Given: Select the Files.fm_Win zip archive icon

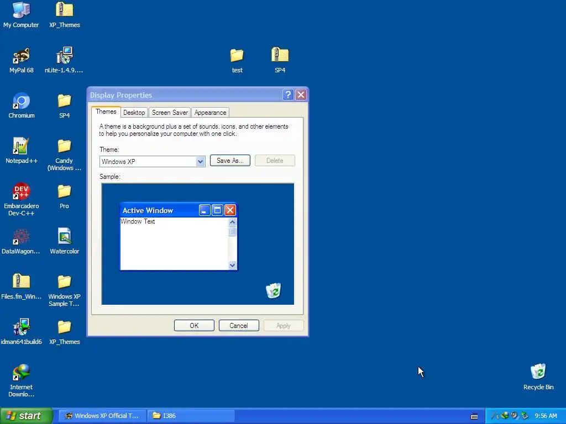Looking at the screenshot, I should (x=22, y=287).
